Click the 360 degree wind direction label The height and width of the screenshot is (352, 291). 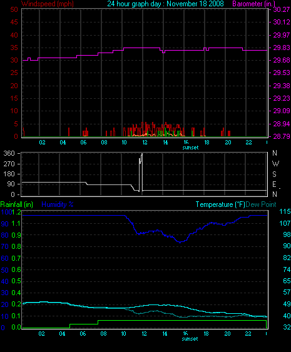9,153
